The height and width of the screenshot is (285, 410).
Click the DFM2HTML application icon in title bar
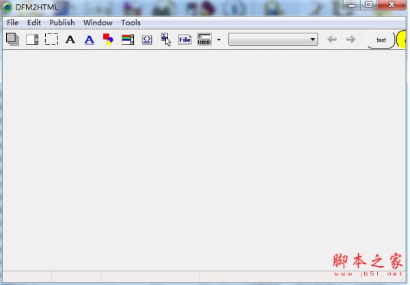8,8
